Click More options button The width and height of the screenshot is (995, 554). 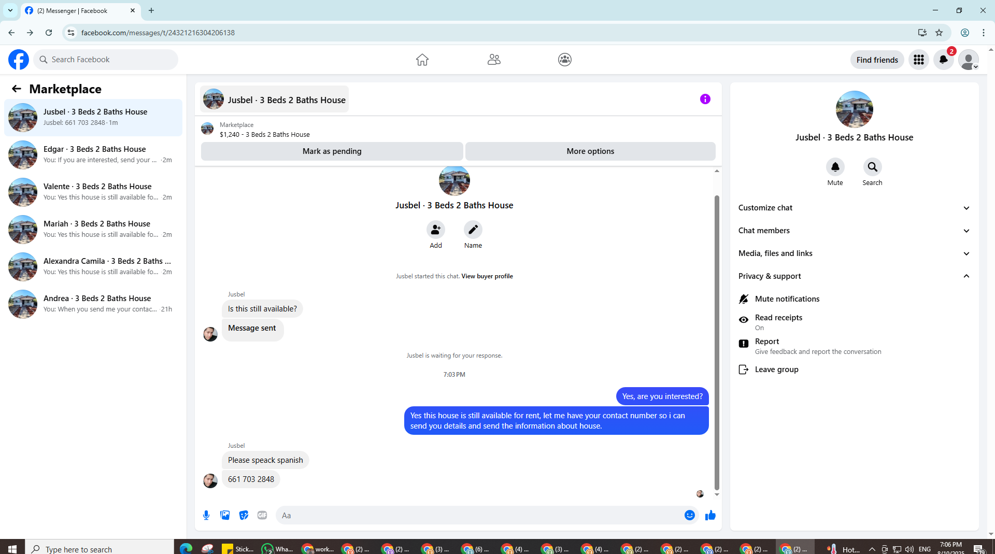click(x=590, y=151)
